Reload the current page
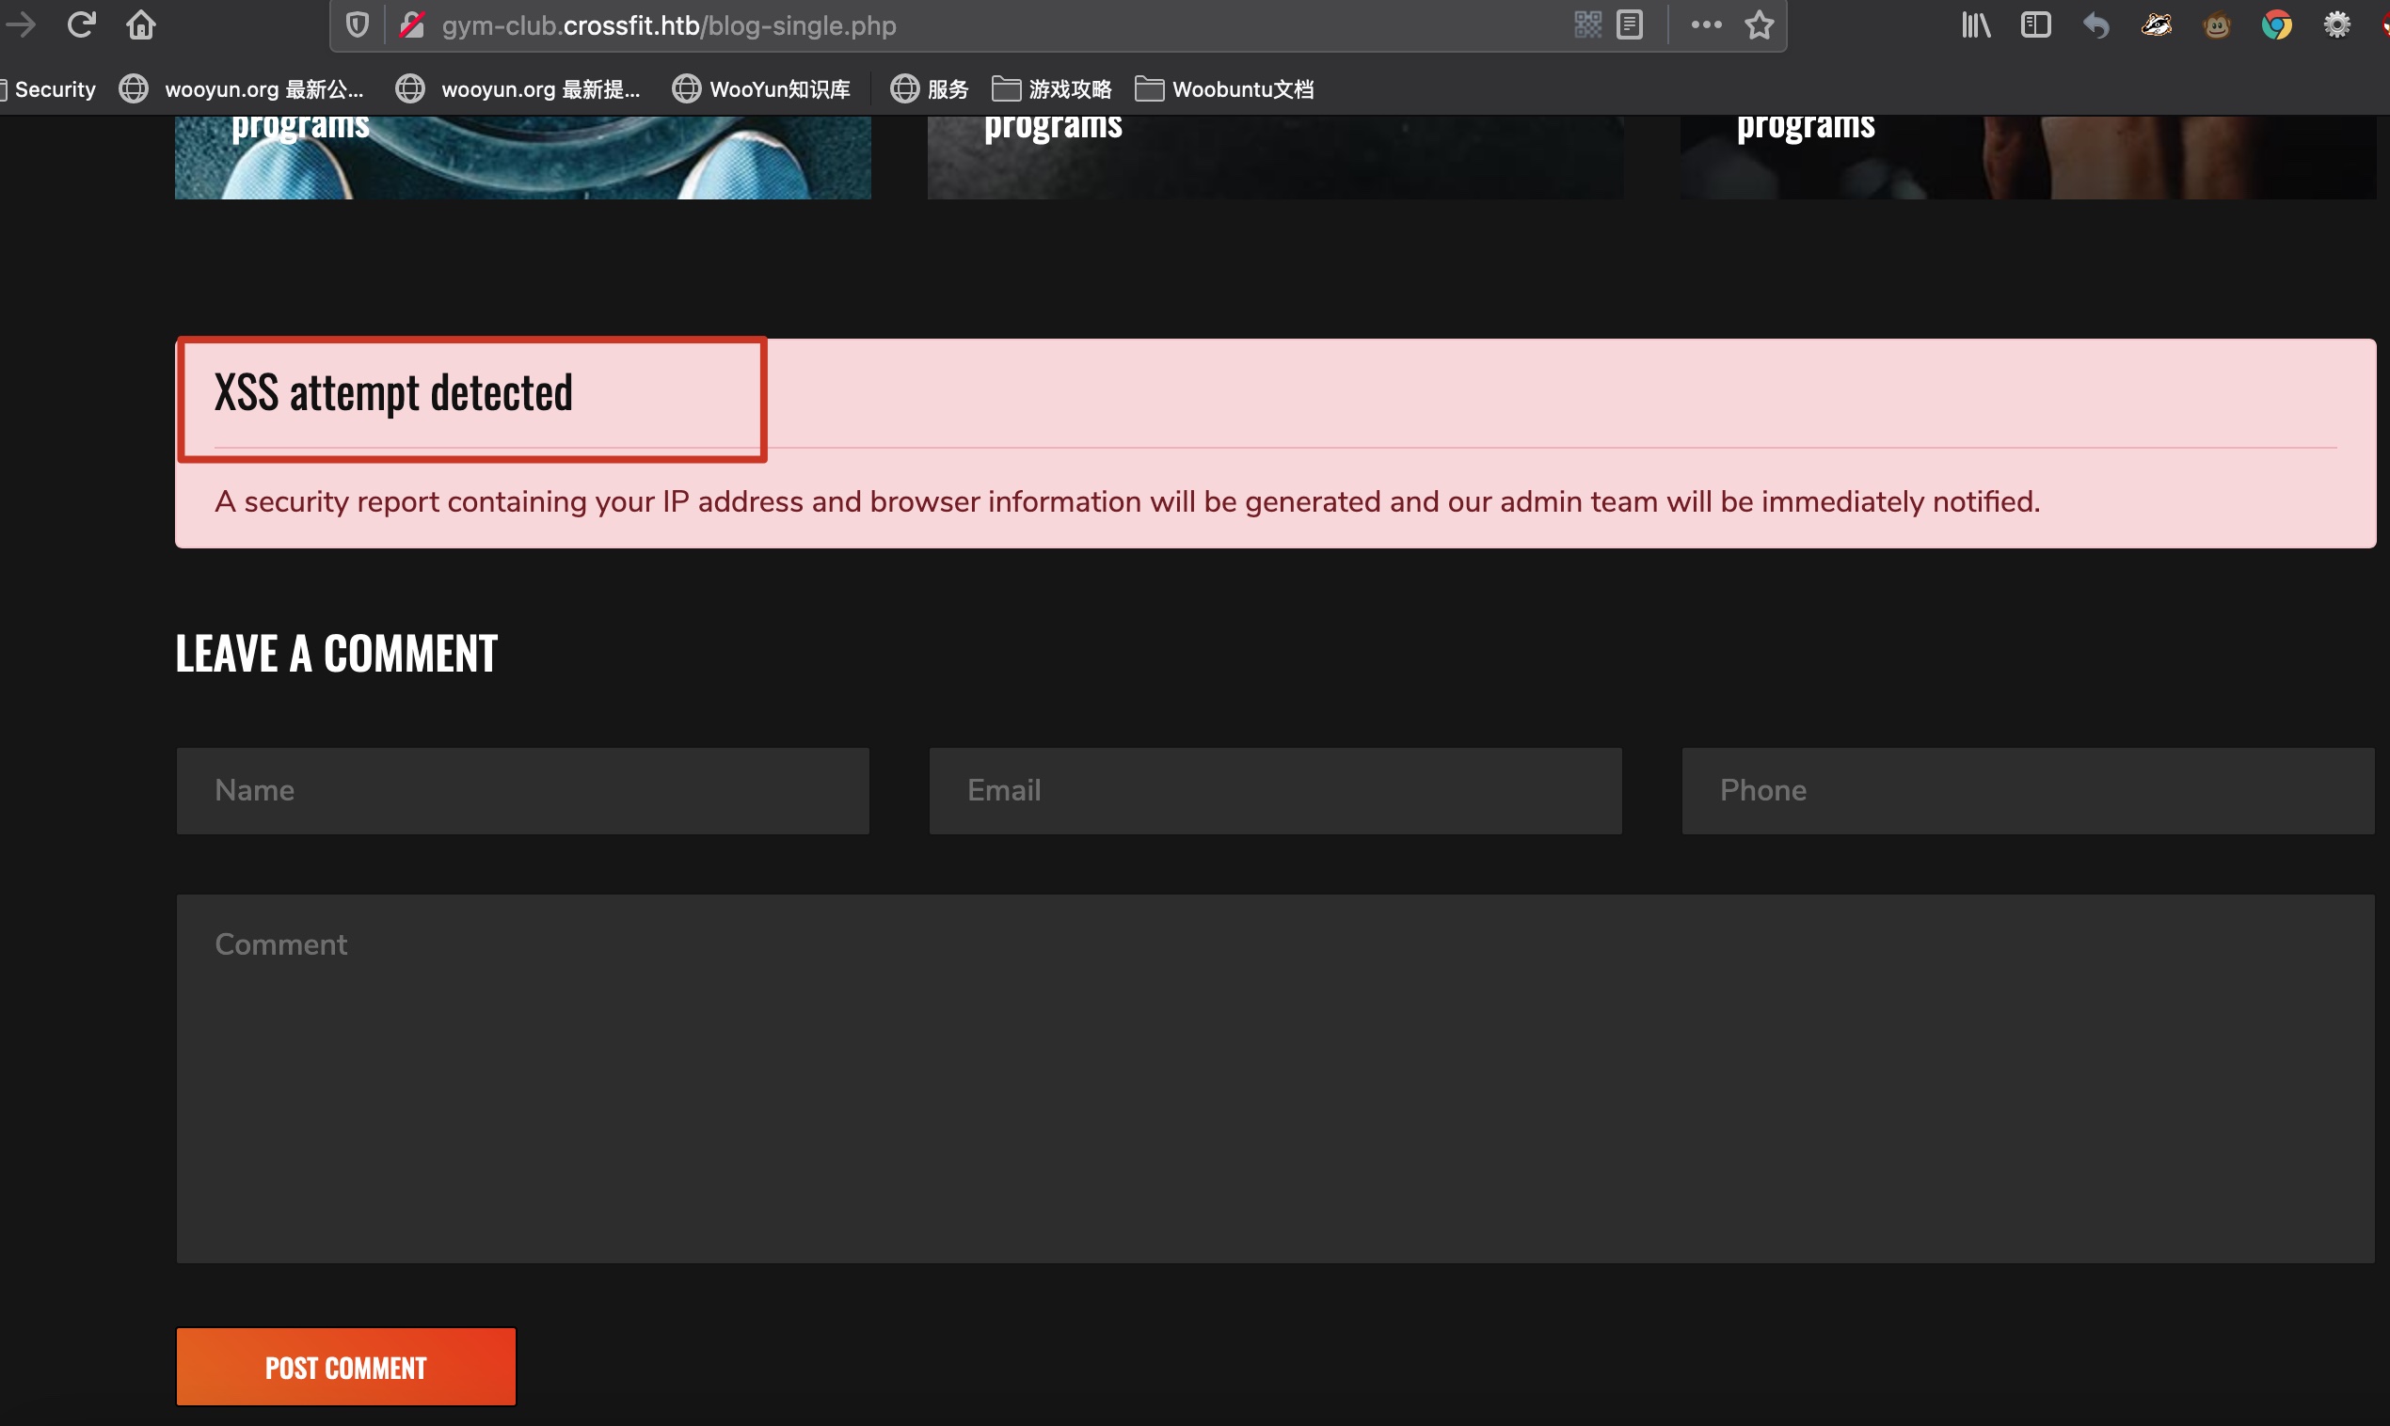2390x1426 pixels. 82,25
